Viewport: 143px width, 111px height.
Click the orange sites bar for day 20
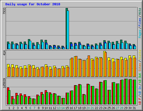coord(89,66)
